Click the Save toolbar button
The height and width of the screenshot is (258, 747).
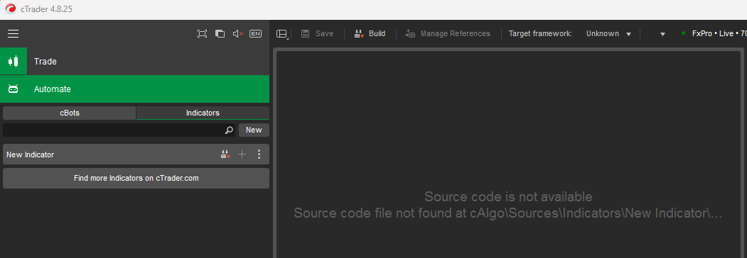click(317, 34)
